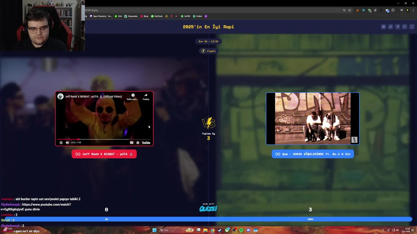Open the Blerp bookmark
Screen dimensions: 417x234
coord(144,16)
